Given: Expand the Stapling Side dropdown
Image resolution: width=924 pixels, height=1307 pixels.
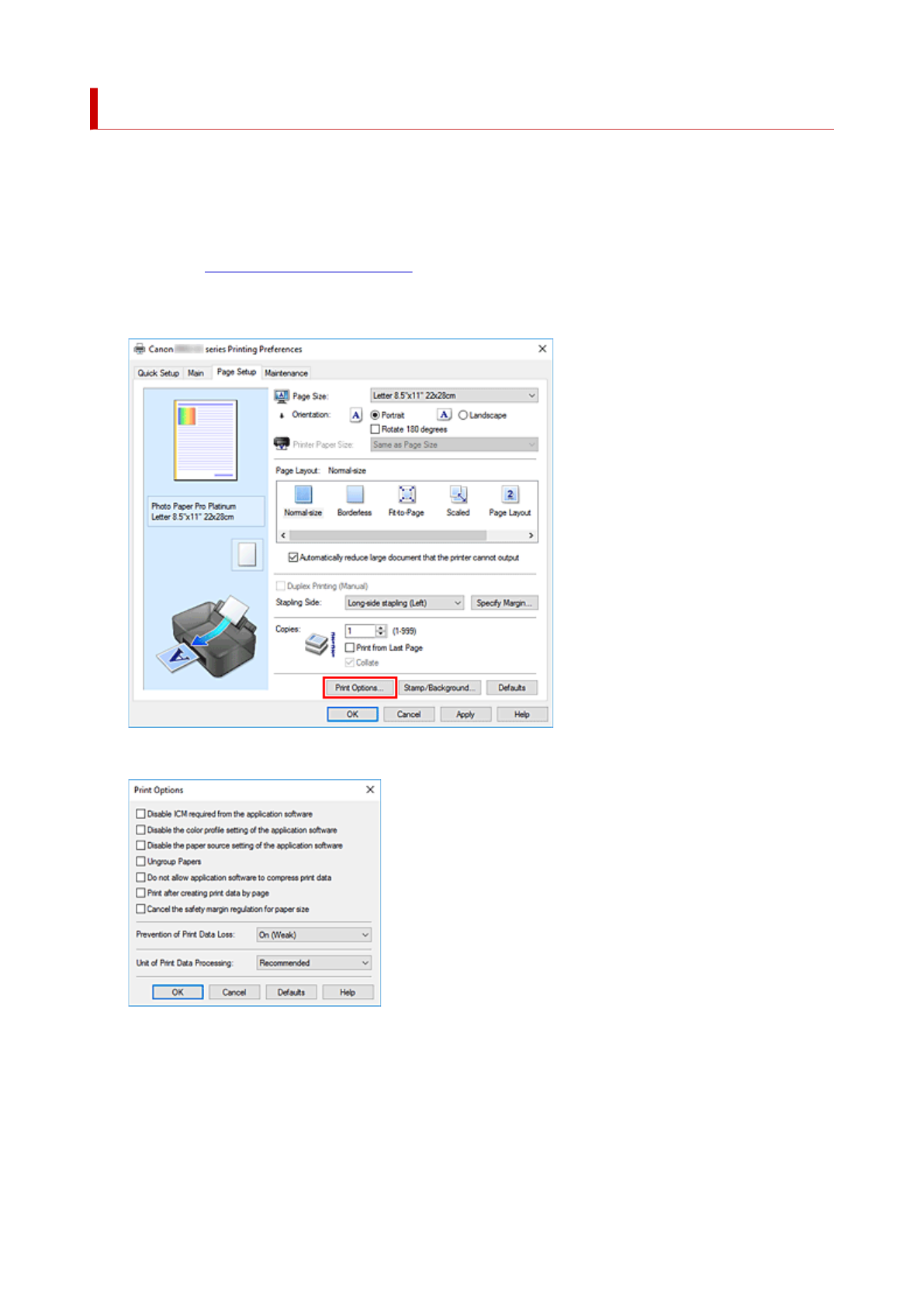Looking at the screenshot, I should 404,603.
